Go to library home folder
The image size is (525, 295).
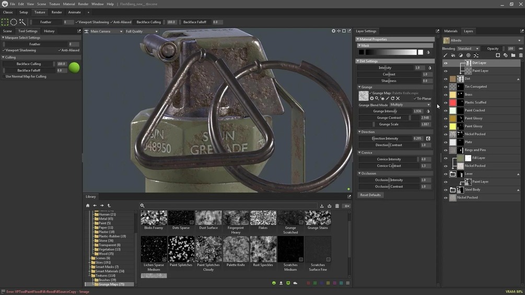point(88,206)
